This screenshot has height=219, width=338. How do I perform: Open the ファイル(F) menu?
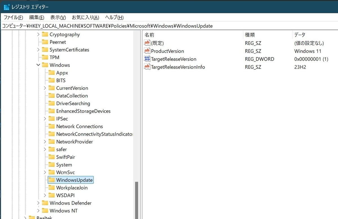point(13,17)
